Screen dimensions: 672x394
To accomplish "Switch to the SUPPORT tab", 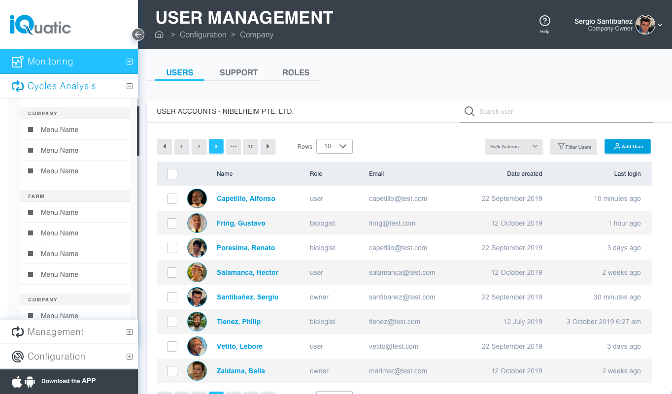I will point(238,72).
